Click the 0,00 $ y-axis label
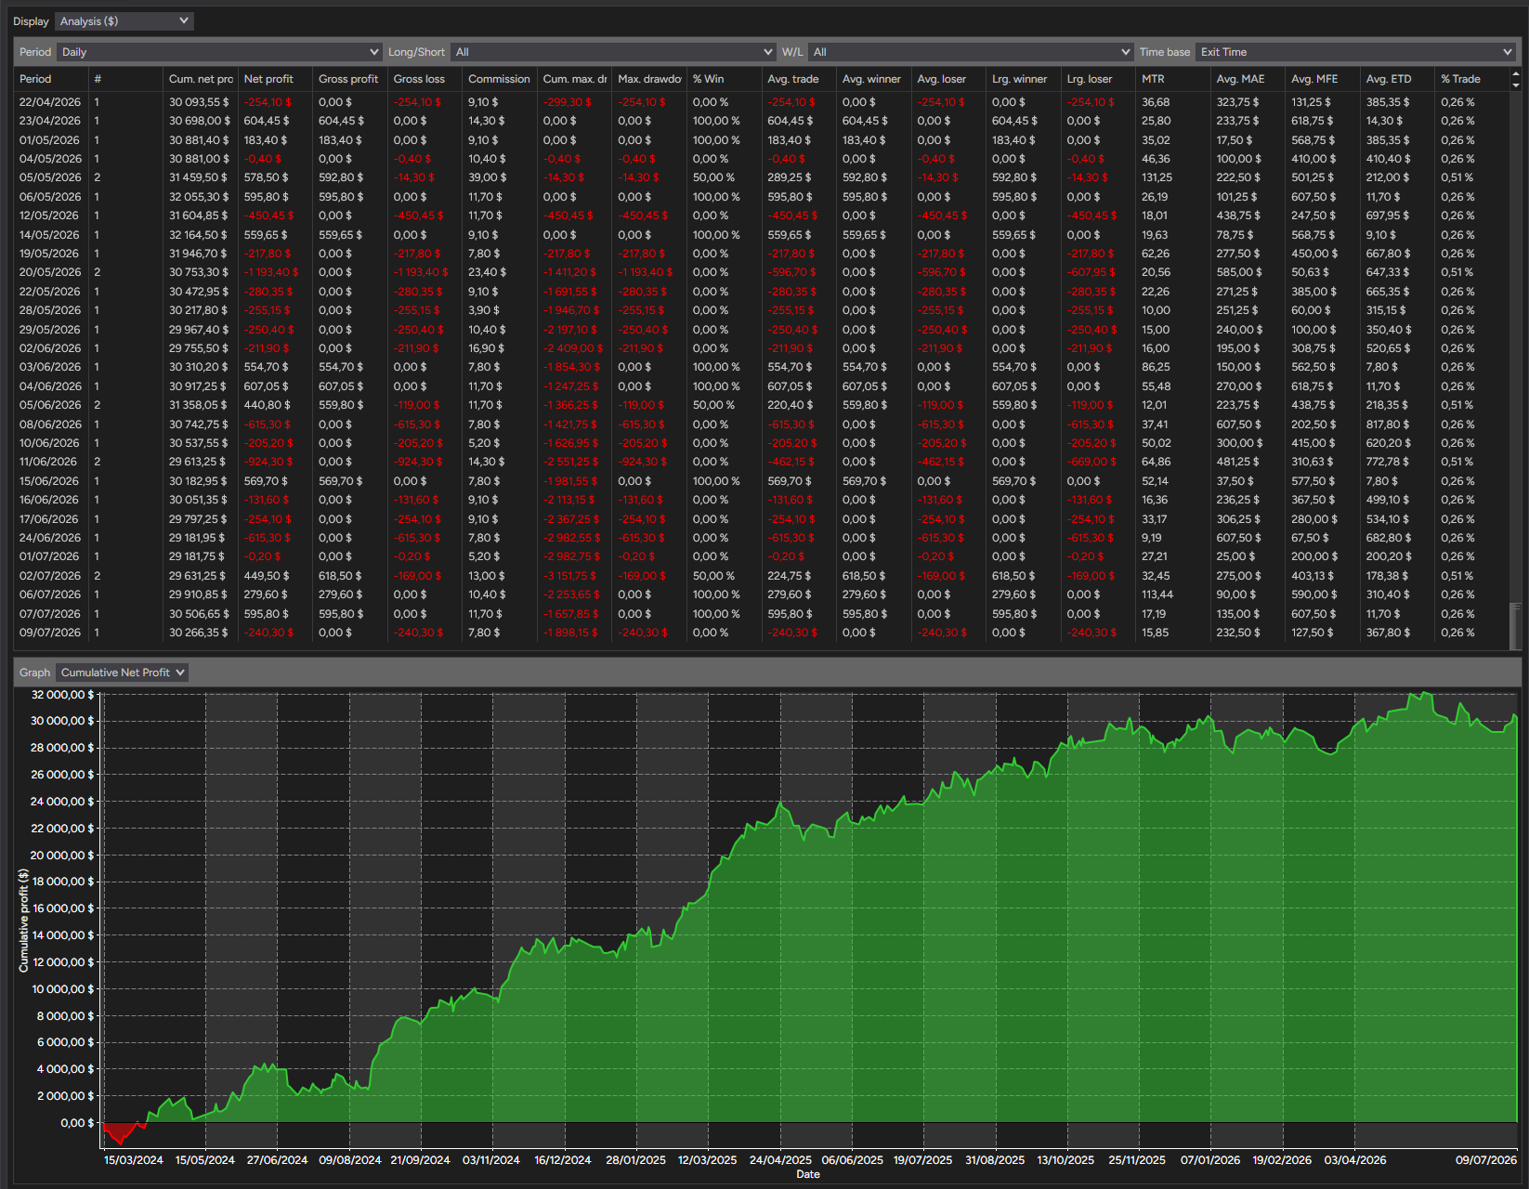This screenshot has width=1529, height=1189. 77,1123
